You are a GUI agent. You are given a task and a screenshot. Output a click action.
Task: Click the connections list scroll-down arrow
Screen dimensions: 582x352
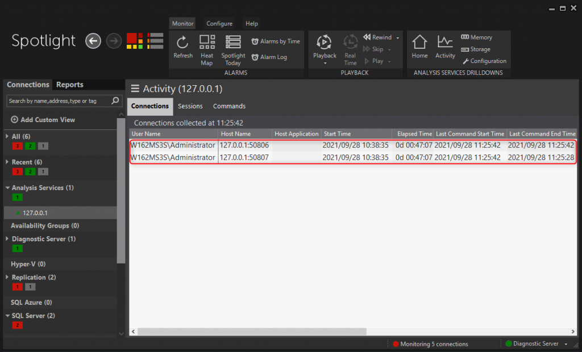122,333
